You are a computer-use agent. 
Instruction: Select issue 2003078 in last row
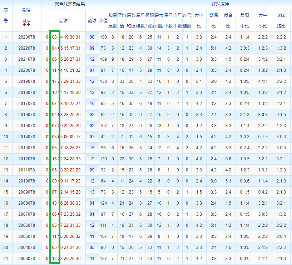pyautogui.click(x=27, y=259)
